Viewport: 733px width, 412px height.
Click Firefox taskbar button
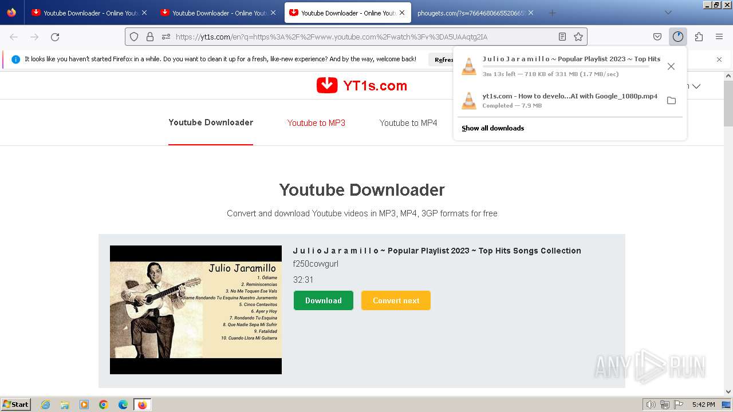142,405
